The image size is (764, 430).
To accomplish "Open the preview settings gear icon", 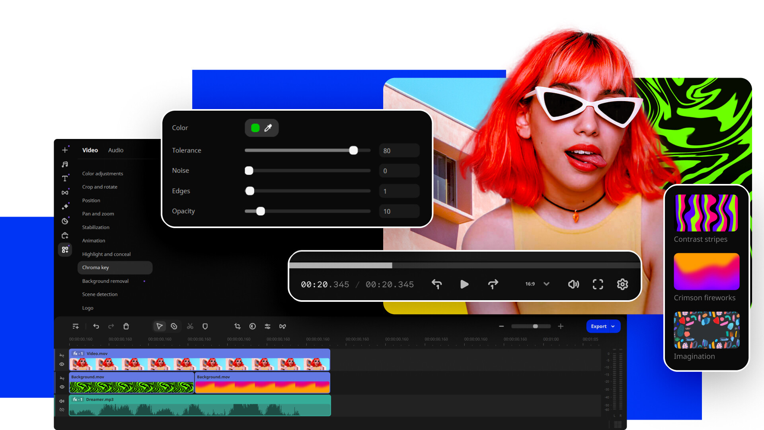I will (622, 284).
